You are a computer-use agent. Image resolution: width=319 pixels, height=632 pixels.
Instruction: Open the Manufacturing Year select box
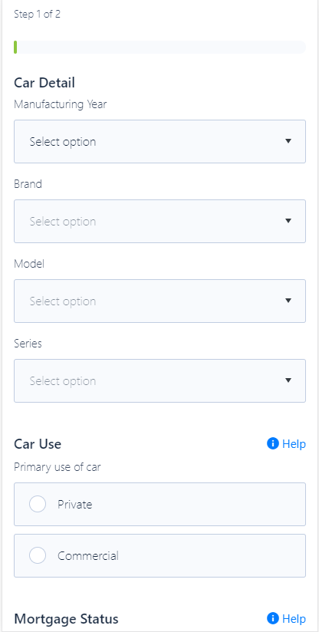click(160, 141)
